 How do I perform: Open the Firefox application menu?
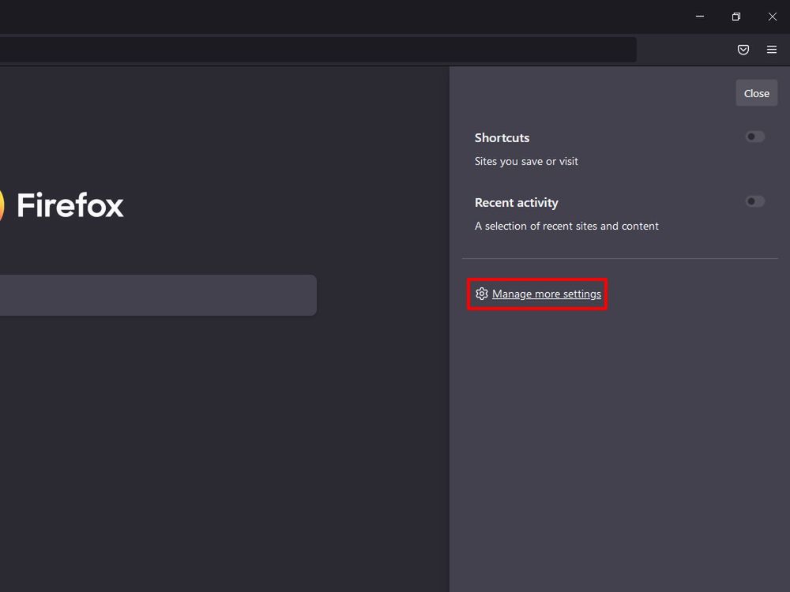pos(771,49)
